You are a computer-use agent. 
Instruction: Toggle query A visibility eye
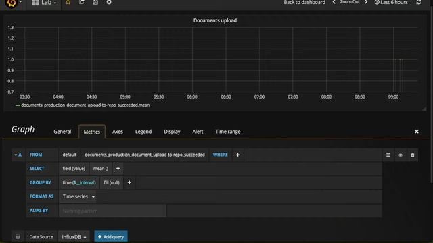[401, 155]
